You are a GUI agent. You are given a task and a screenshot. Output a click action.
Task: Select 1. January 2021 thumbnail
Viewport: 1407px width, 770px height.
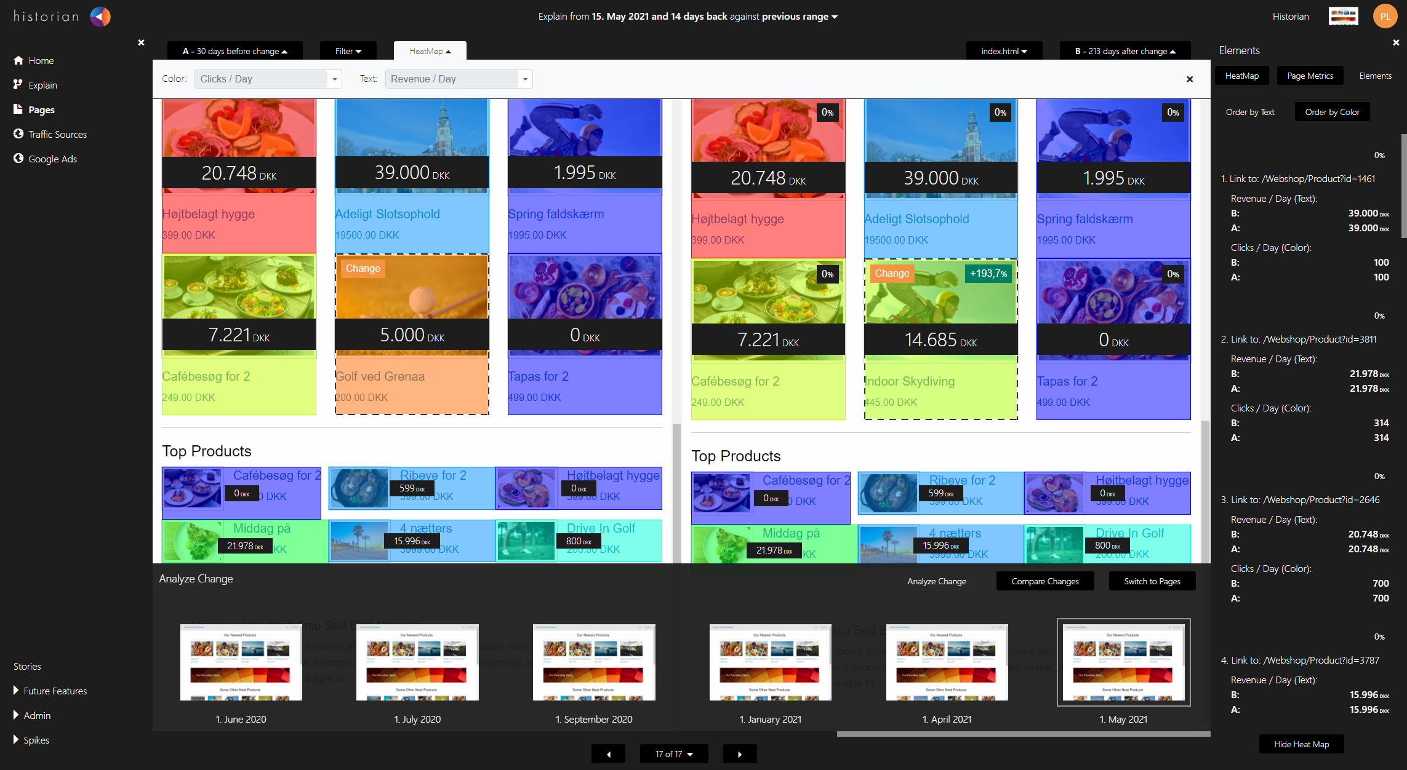coord(771,662)
